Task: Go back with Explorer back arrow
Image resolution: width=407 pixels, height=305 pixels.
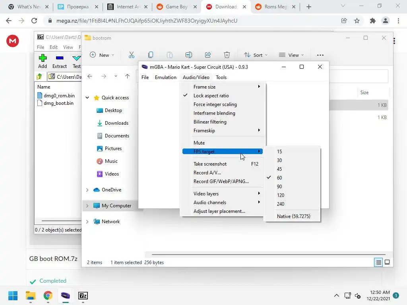Action: 90,76
